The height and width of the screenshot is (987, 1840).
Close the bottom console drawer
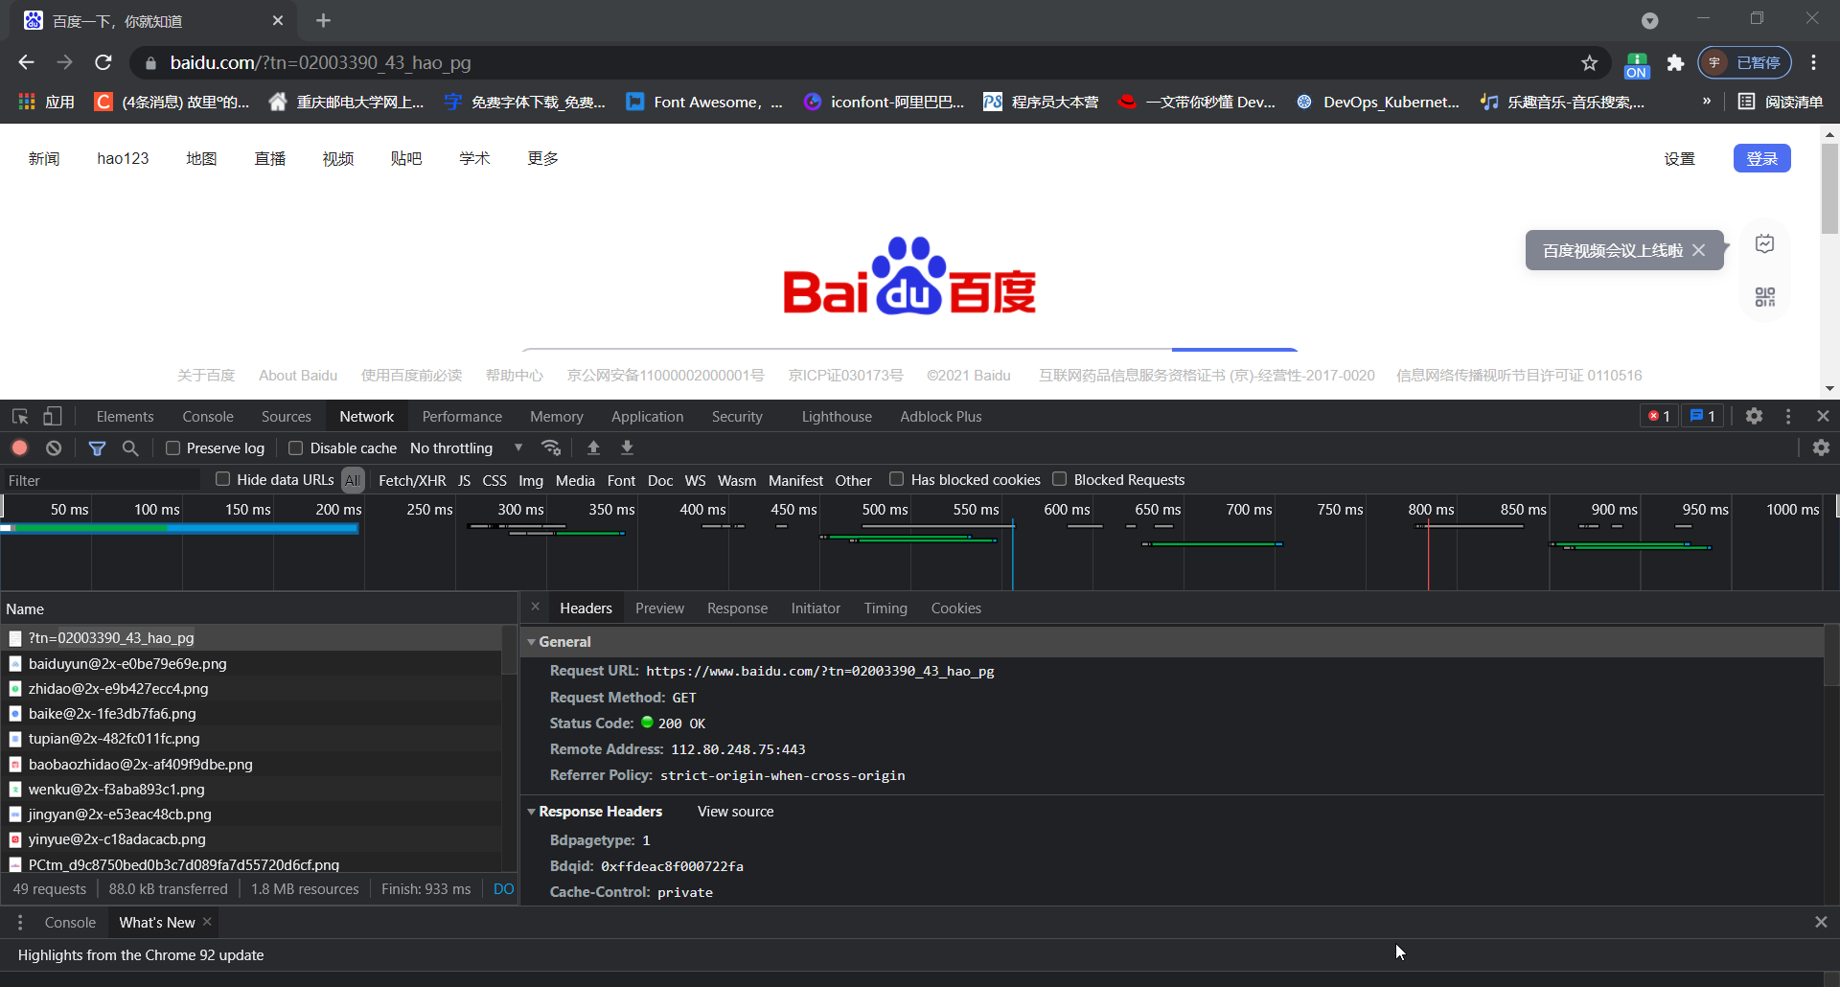(1821, 922)
